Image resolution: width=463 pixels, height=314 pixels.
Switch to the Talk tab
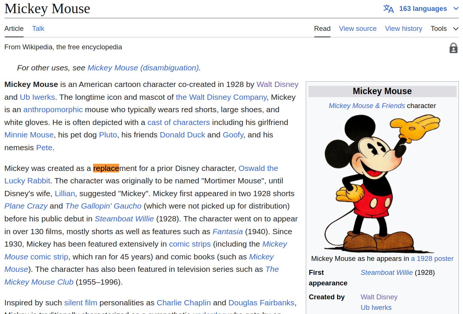tap(38, 29)
